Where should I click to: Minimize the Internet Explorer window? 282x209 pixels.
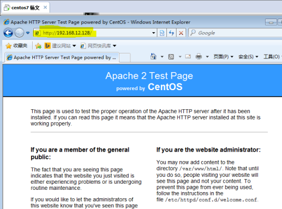click(271, 22)
